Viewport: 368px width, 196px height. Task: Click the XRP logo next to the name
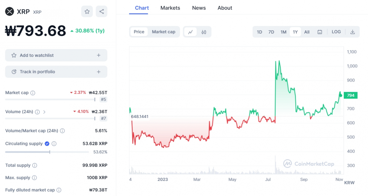[x=9, y=11]
